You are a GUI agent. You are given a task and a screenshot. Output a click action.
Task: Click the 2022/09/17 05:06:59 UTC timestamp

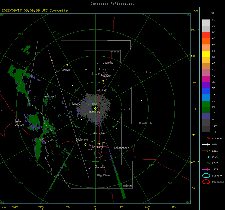click(x=25, y=10)
